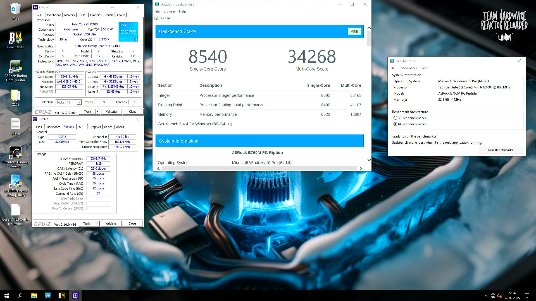
Task: Open taskbar Search magnifier
Action: tap(20, 295)
